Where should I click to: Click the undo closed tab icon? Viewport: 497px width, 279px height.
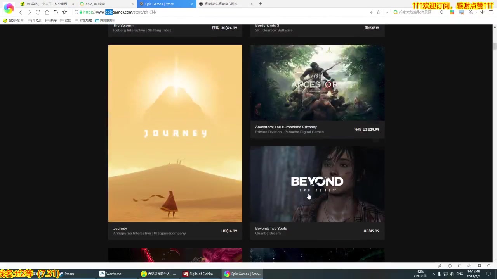(x=56, y=12)
